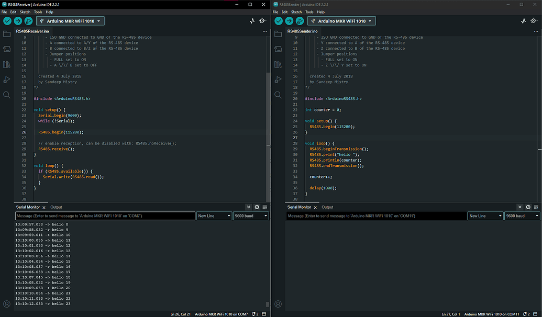The image size is (542, 317).
Task: Clear output in RS485Receiver serial monitor
Action: tap(264, 207)
